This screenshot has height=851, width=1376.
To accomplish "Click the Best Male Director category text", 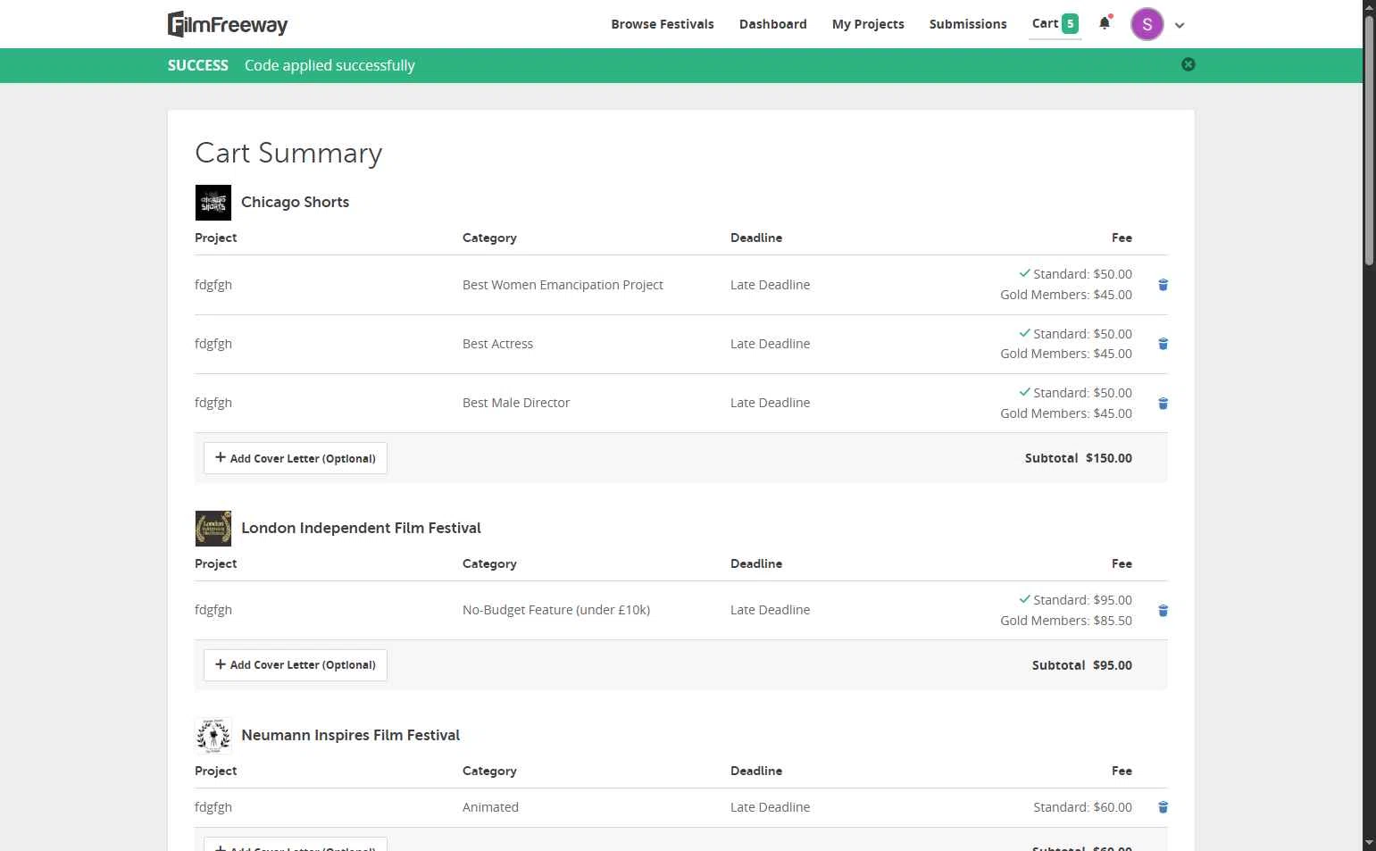I will coord(516,403).
